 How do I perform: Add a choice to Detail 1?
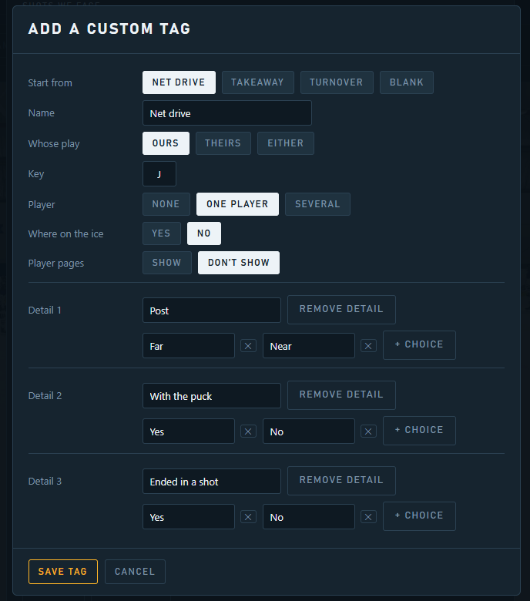pyautogui.click(x=419, y=345)
